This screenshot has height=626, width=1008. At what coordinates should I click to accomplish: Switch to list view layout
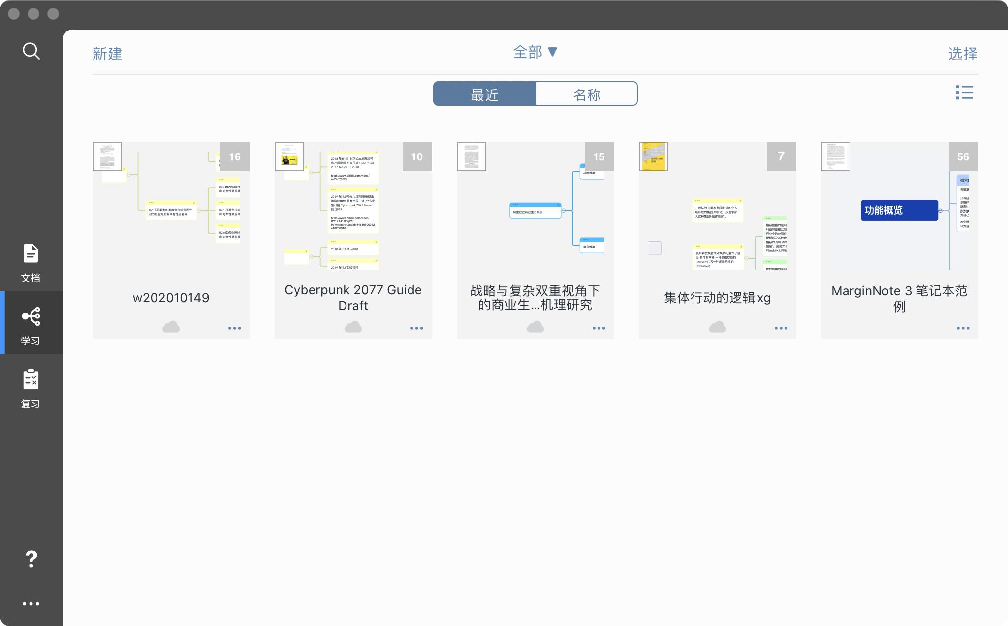pos(964,93)
